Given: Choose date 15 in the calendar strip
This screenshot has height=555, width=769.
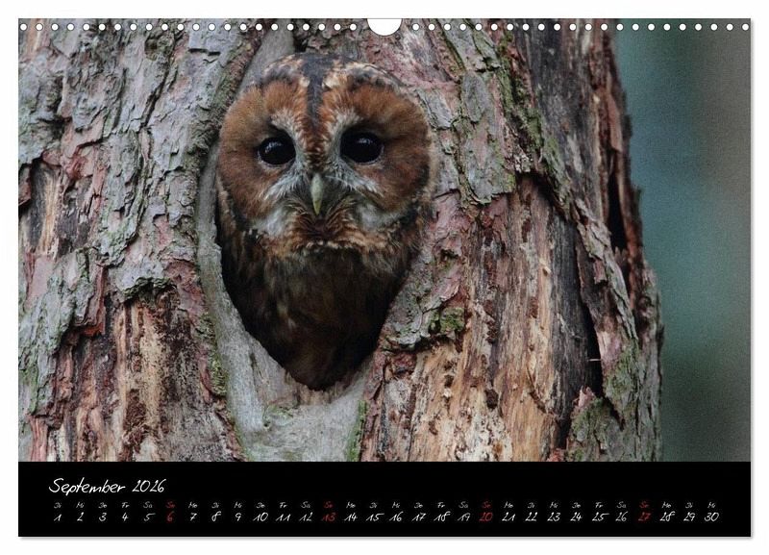Looking at the screenshot, I should point(373,517).
